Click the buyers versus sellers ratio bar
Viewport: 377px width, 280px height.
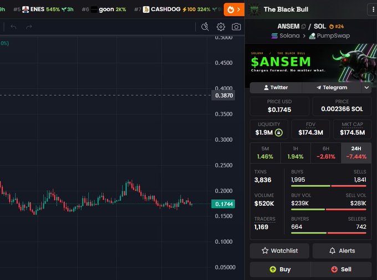click(329, 233)
